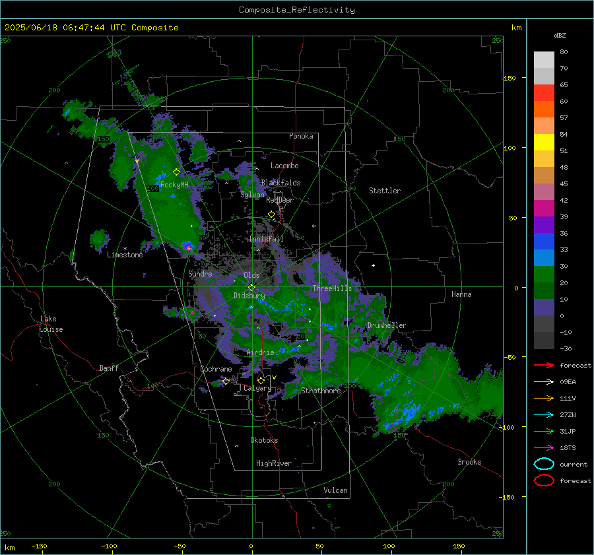Click the -50 tick on bottom axis
Viewport: 594px width, 555px height.
179,546
